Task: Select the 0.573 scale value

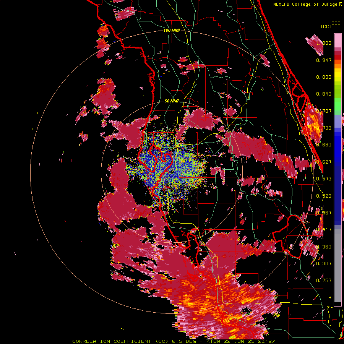Action: pyautogui.click(x=324, y=179)
